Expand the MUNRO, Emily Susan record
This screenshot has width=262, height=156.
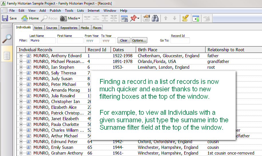21,147
